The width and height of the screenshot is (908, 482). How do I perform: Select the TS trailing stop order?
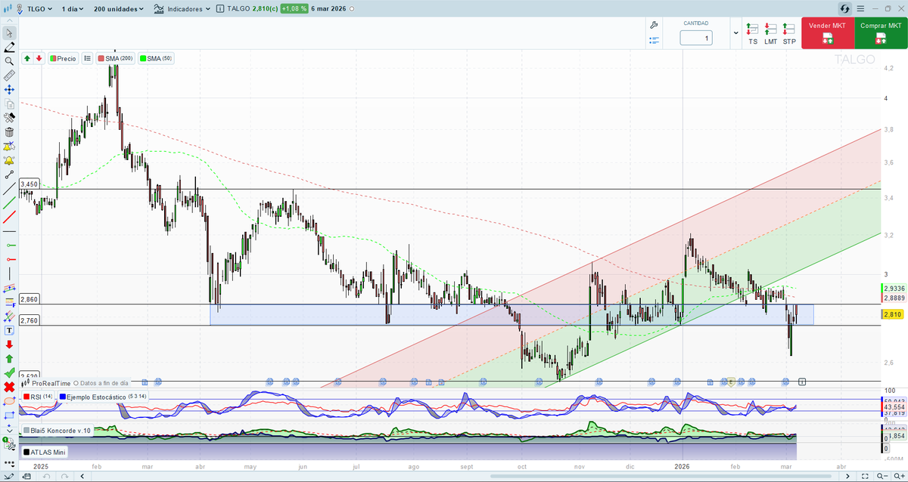(753, 34)
